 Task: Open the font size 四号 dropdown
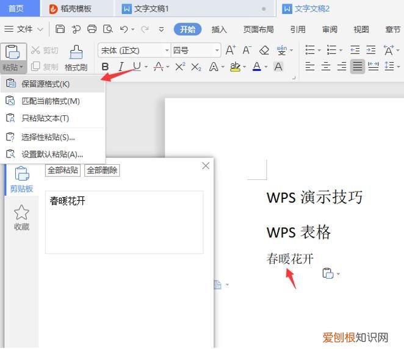pos(217,50)
